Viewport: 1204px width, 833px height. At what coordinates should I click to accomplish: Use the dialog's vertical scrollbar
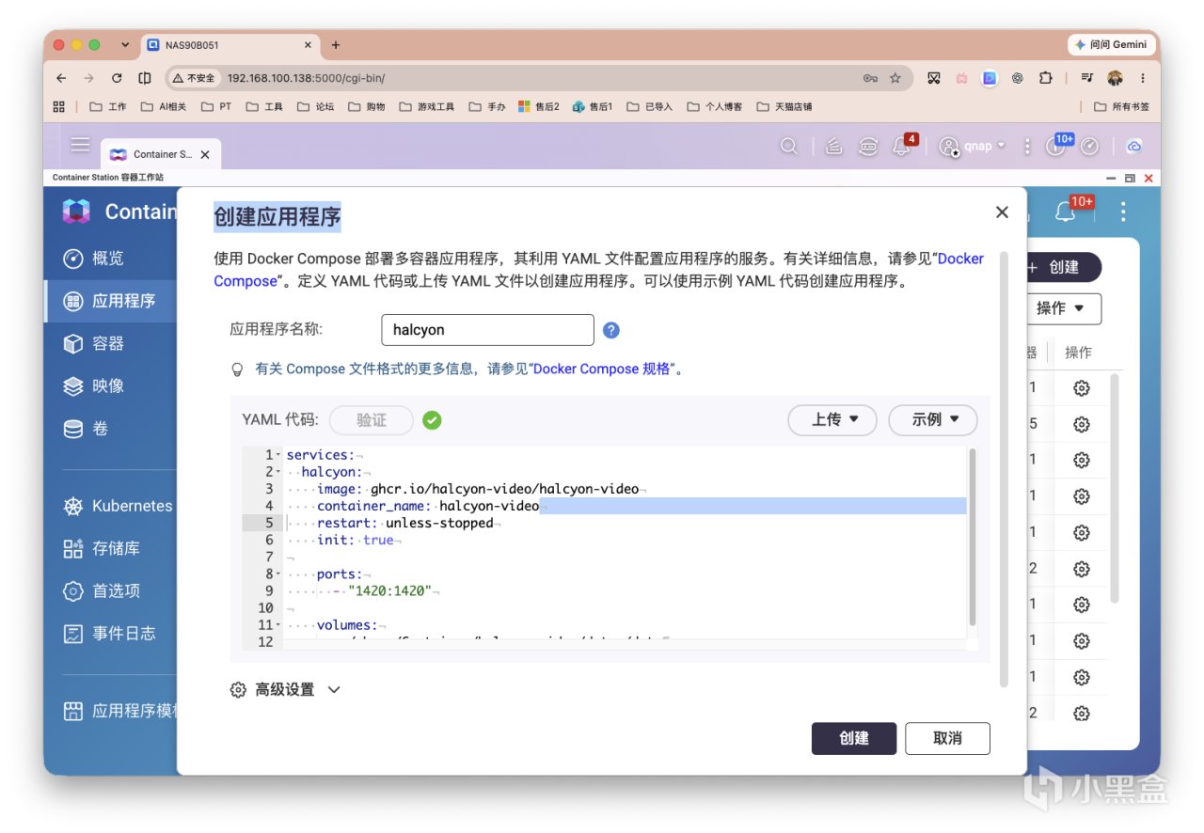point(1004,467)
